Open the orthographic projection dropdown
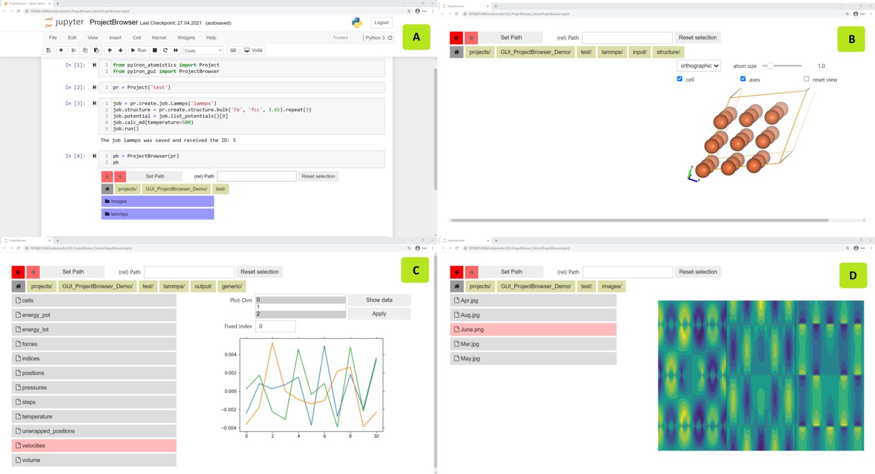Screen dimensions: 875x474 click(699, 65)
